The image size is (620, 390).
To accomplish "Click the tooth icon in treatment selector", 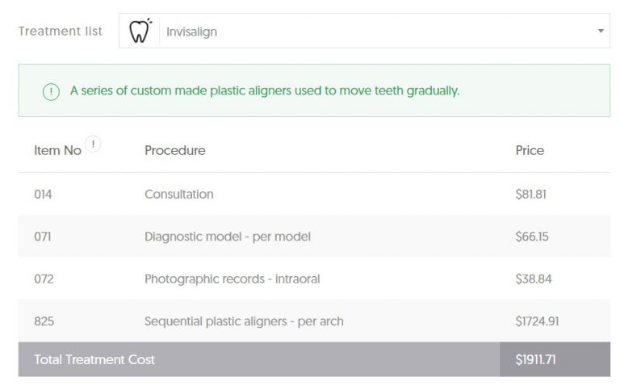I will [x=140, y=31].
